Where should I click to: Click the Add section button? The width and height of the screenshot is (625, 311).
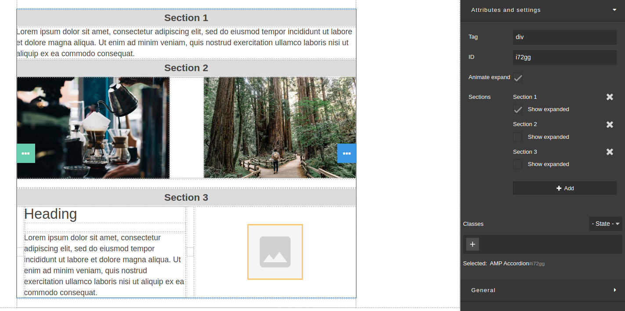tap(564, 188)
